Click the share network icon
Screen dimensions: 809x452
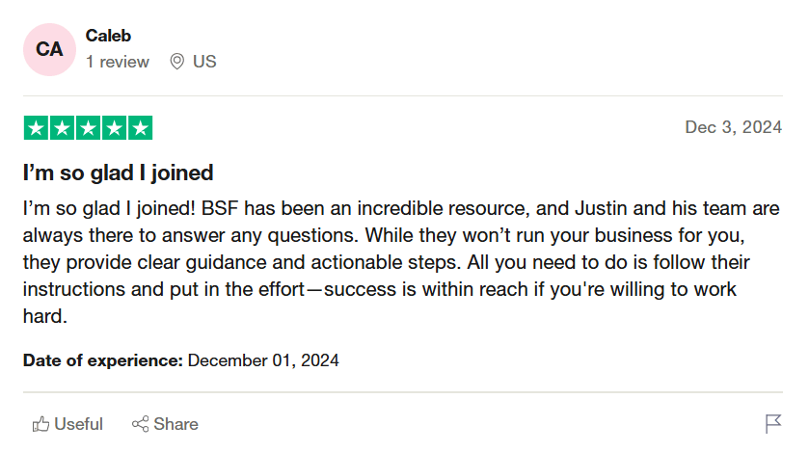(x=140, y=424)
